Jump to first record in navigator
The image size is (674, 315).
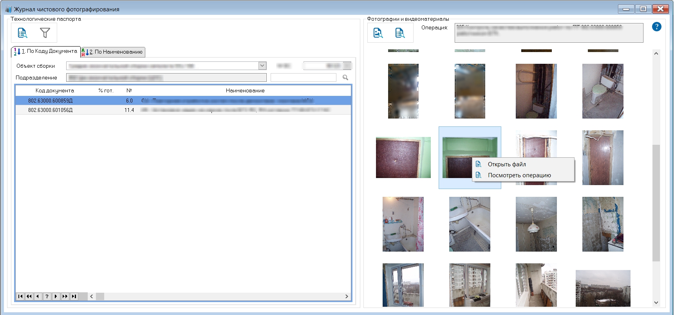20,297
